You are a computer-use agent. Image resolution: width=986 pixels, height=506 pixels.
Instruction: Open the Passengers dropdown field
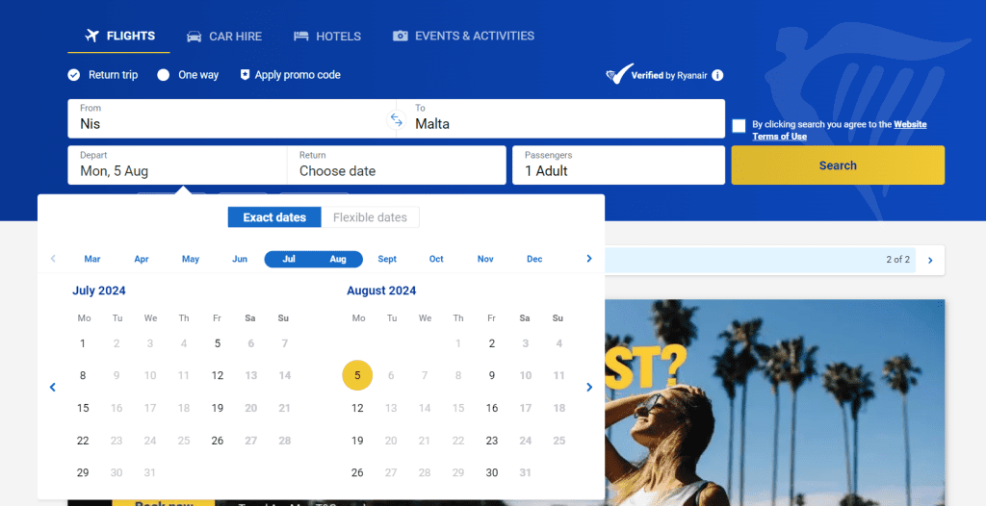tap(619, 165)
